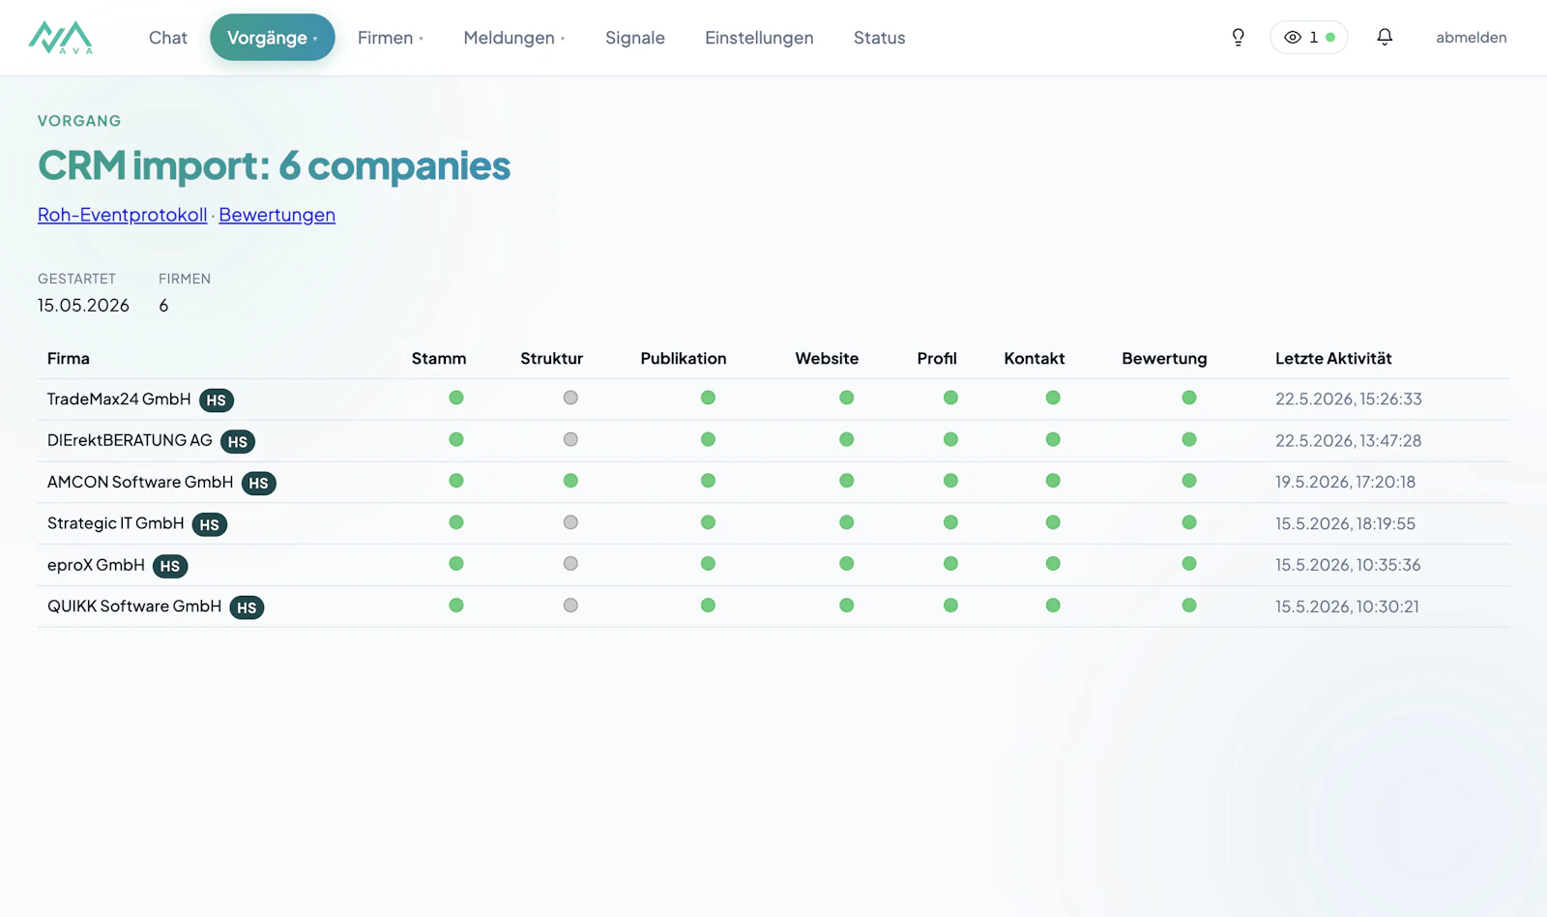Viewport: 1547px width, 917px height.
Task: Click the Publikation column header
Action: pos(684,358)
